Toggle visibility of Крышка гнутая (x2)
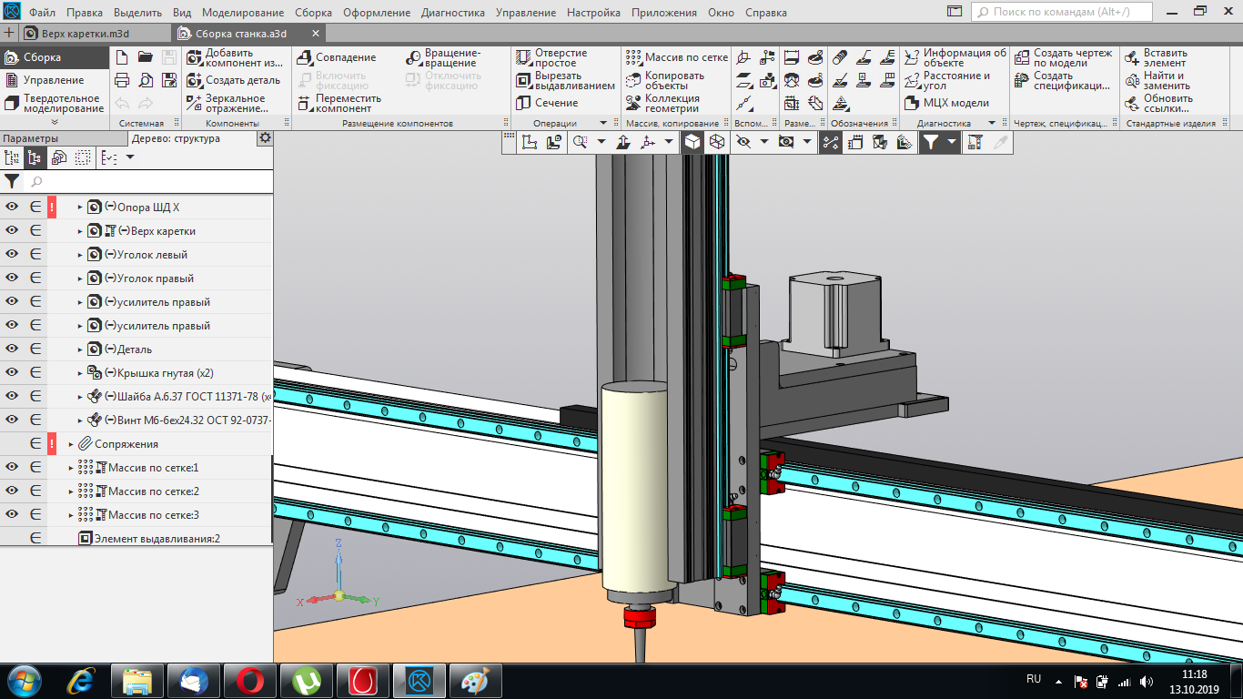The width and height of the screenshot is (1243, 699). coord(13,373)
